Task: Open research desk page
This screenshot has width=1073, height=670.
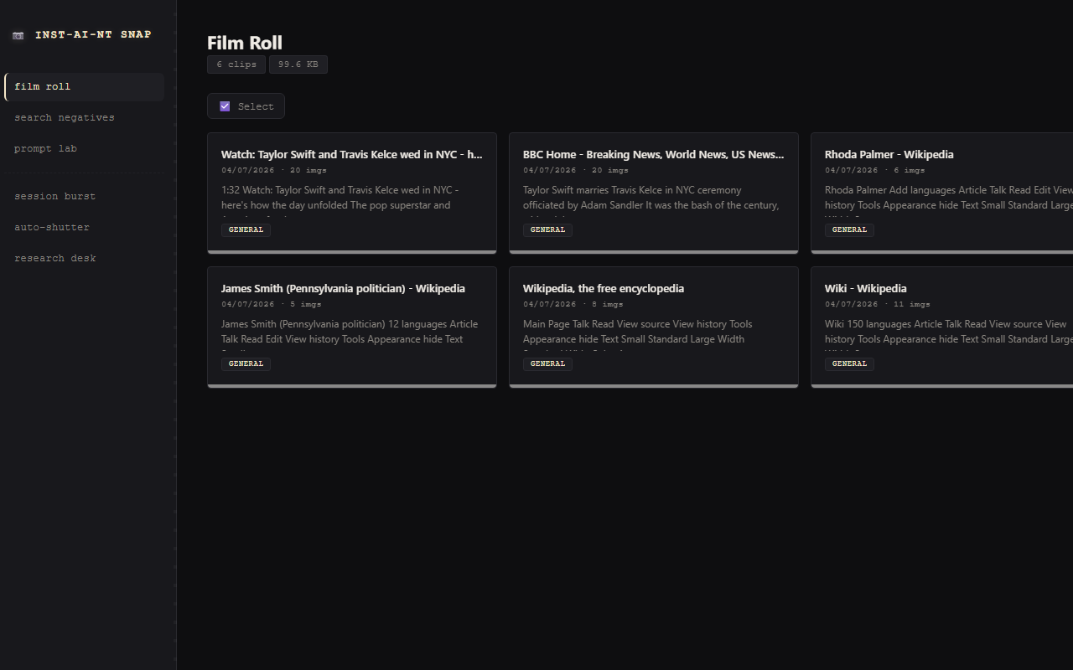Action: 84,259
